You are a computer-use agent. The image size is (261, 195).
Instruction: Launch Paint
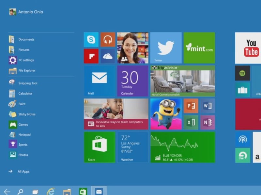[17, 104]
